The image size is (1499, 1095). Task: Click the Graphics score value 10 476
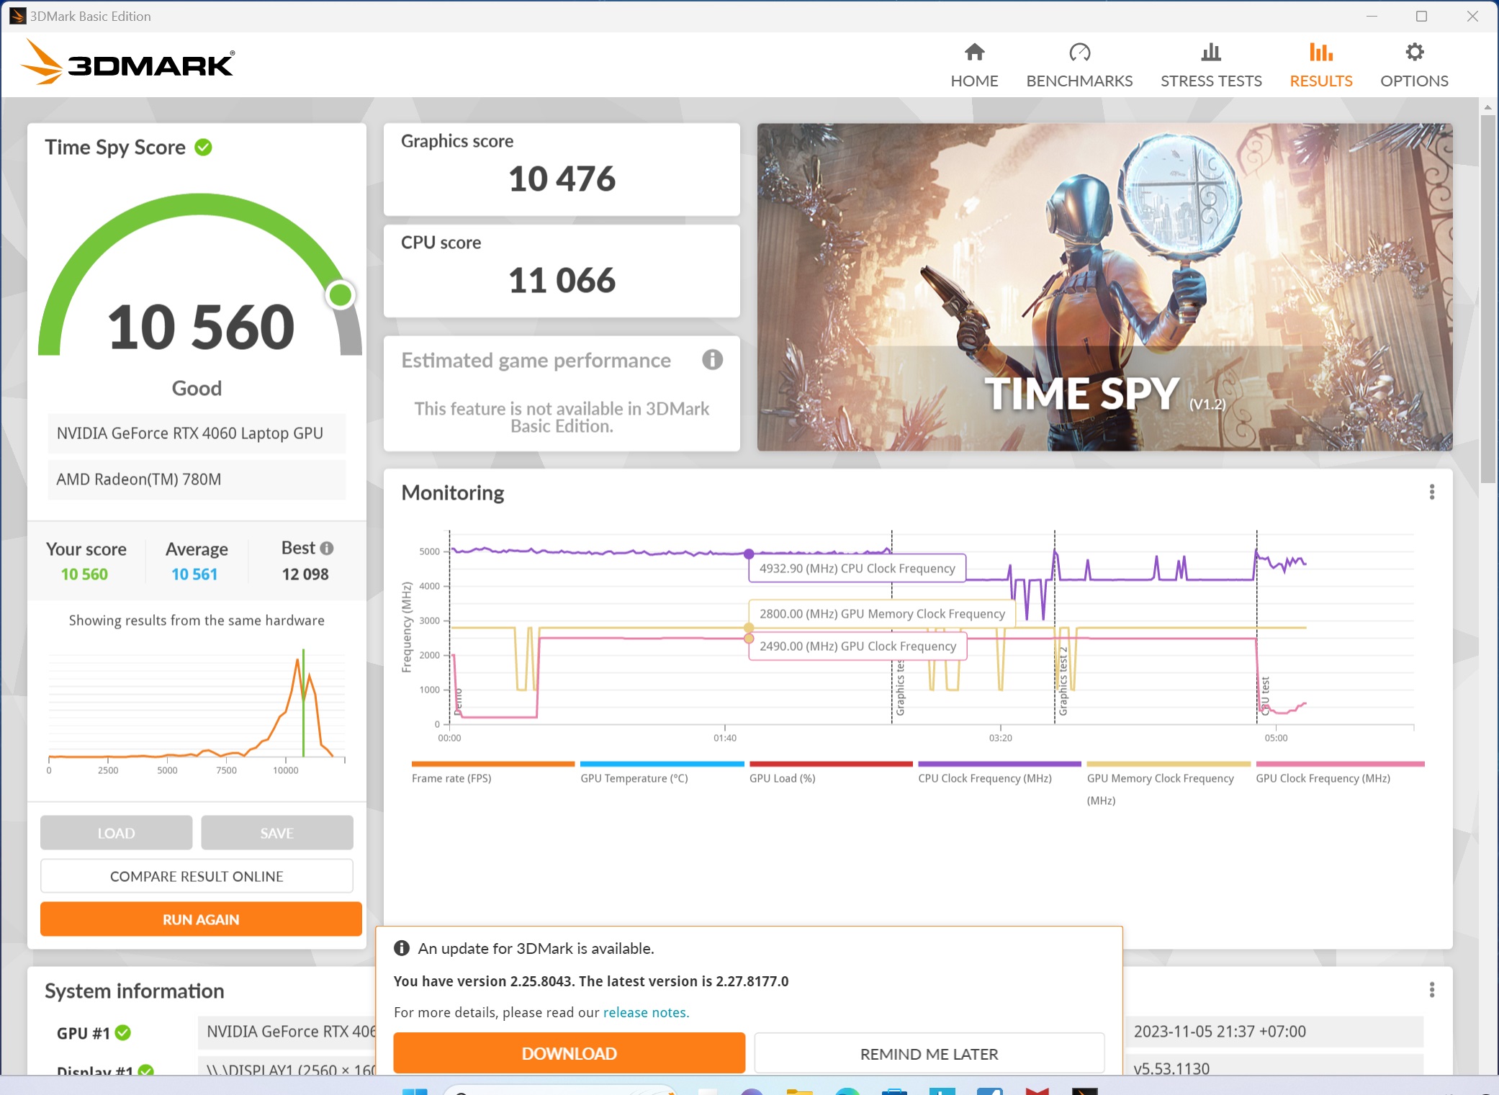562,179
